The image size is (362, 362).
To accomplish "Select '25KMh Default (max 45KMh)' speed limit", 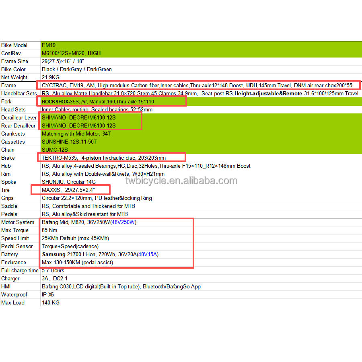I will click(76, 238).
